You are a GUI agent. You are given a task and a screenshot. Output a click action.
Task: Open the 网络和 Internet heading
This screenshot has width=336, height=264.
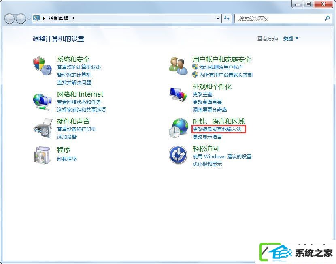pyautogui.click(x=80, y=94)
